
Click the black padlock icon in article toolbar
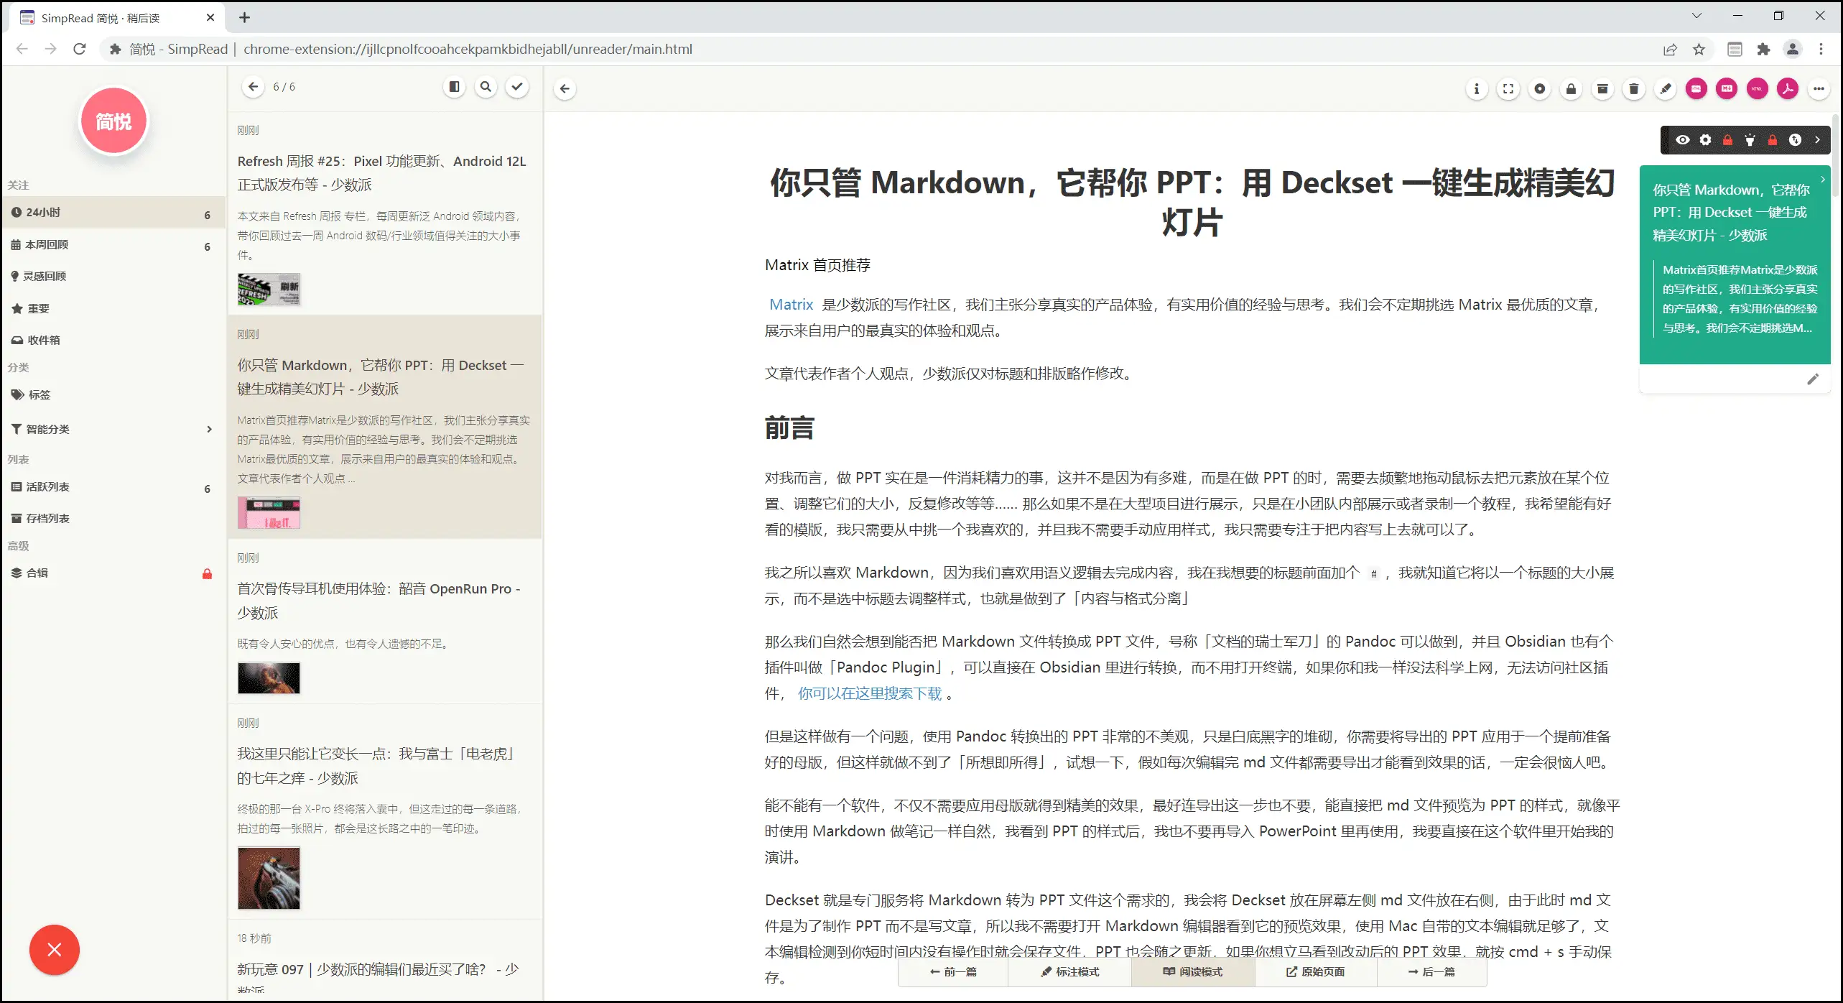pos(1571,89)
